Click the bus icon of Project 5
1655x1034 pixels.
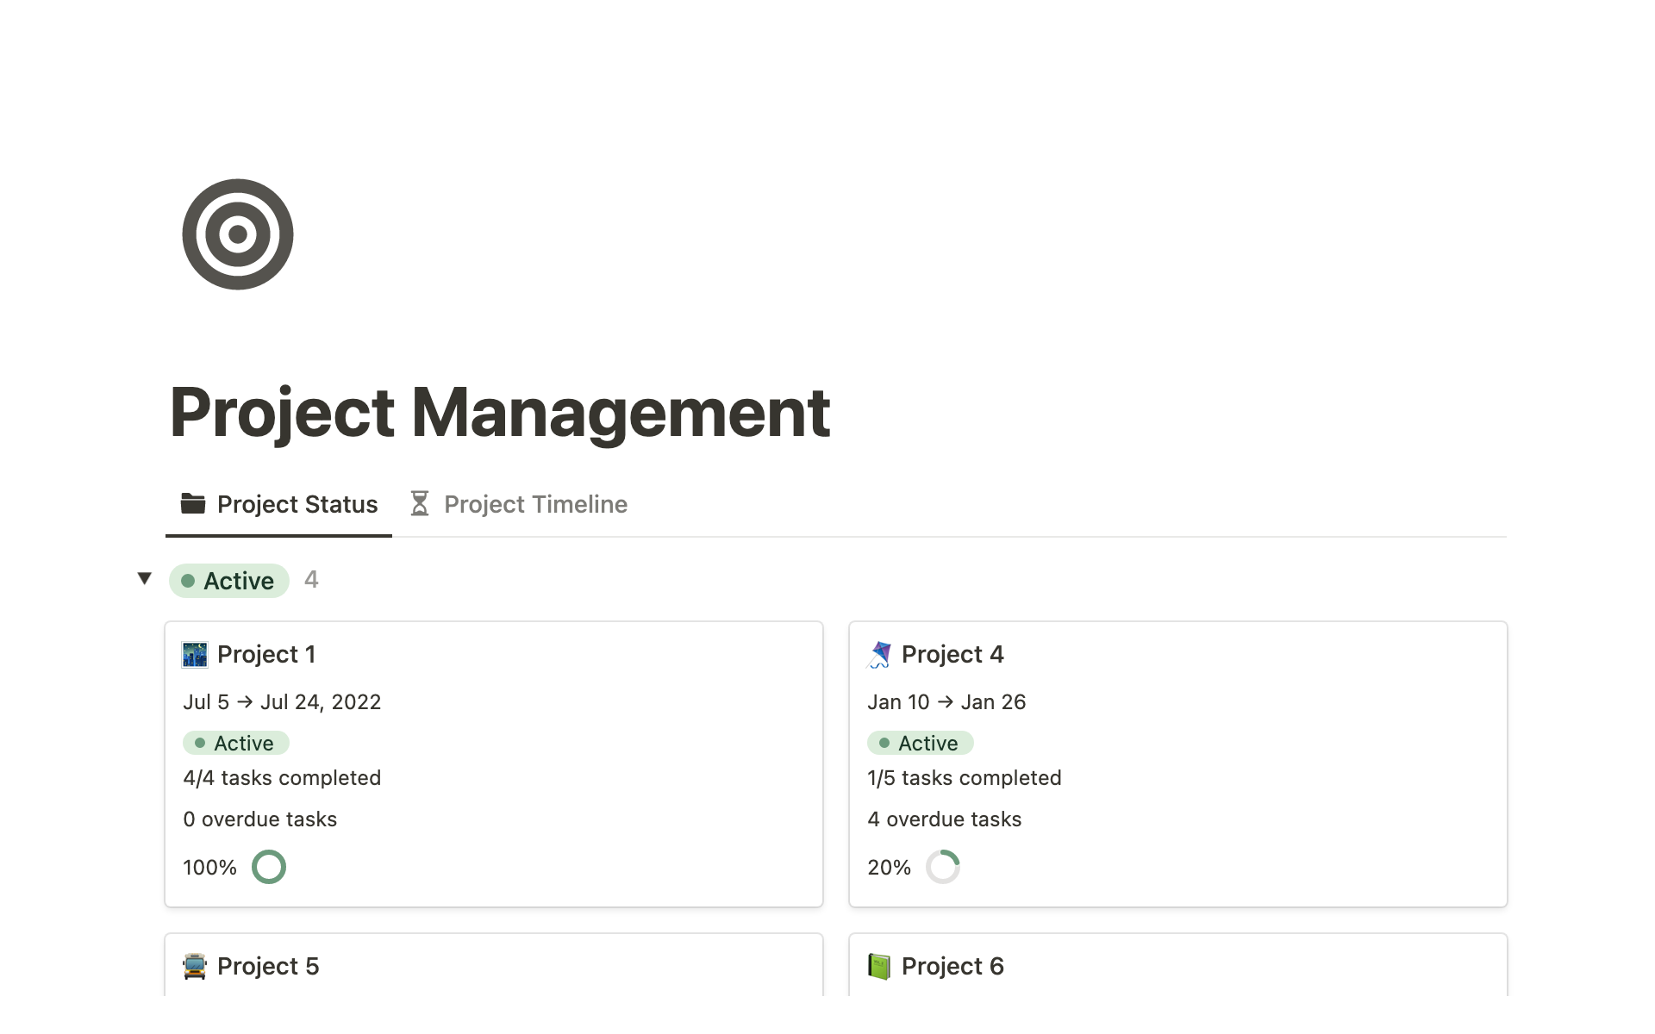pos(195,967)
